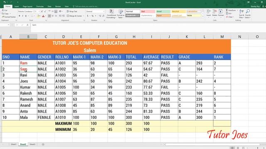
Task: Apply the Bad cell style
Action: pos(148,11)
